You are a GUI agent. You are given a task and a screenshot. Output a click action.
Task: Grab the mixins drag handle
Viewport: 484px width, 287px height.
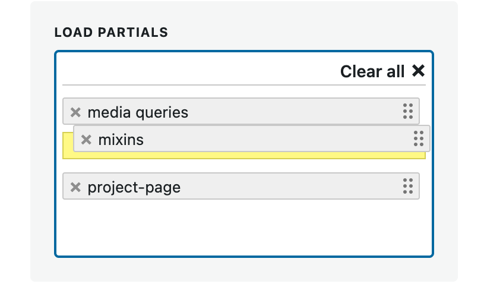click(419, 138)
